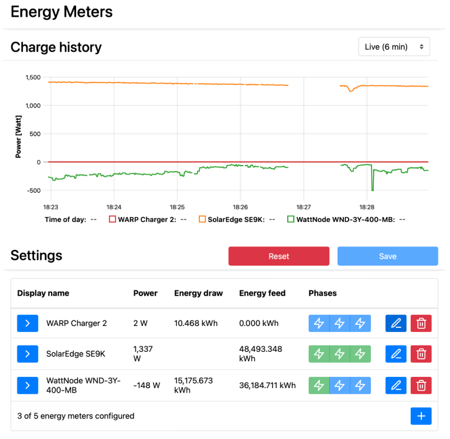450x439 pixels.
Task: Add a new energy meter
Action: (421, 416)
